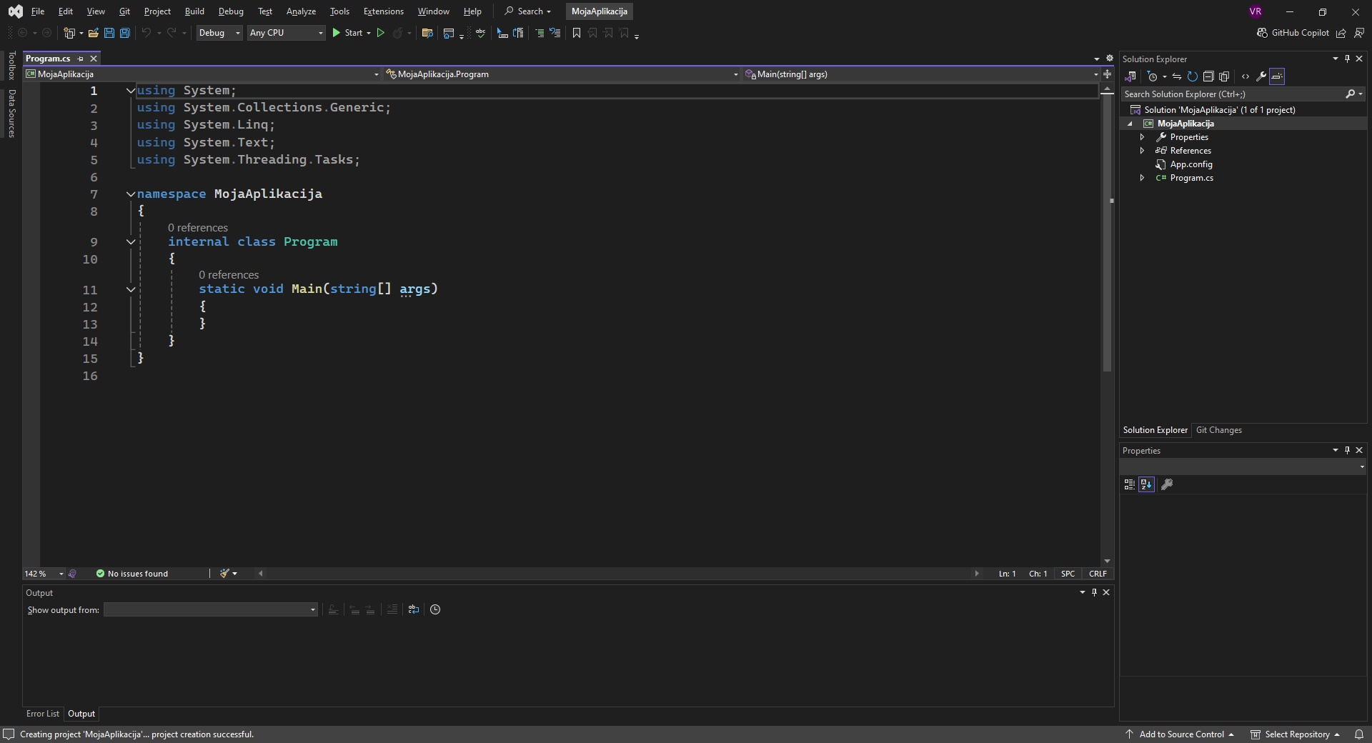Click in the Search Solution Explorer field
Viewport: 1372px width, 743px height.
[x=1233, y=94]
